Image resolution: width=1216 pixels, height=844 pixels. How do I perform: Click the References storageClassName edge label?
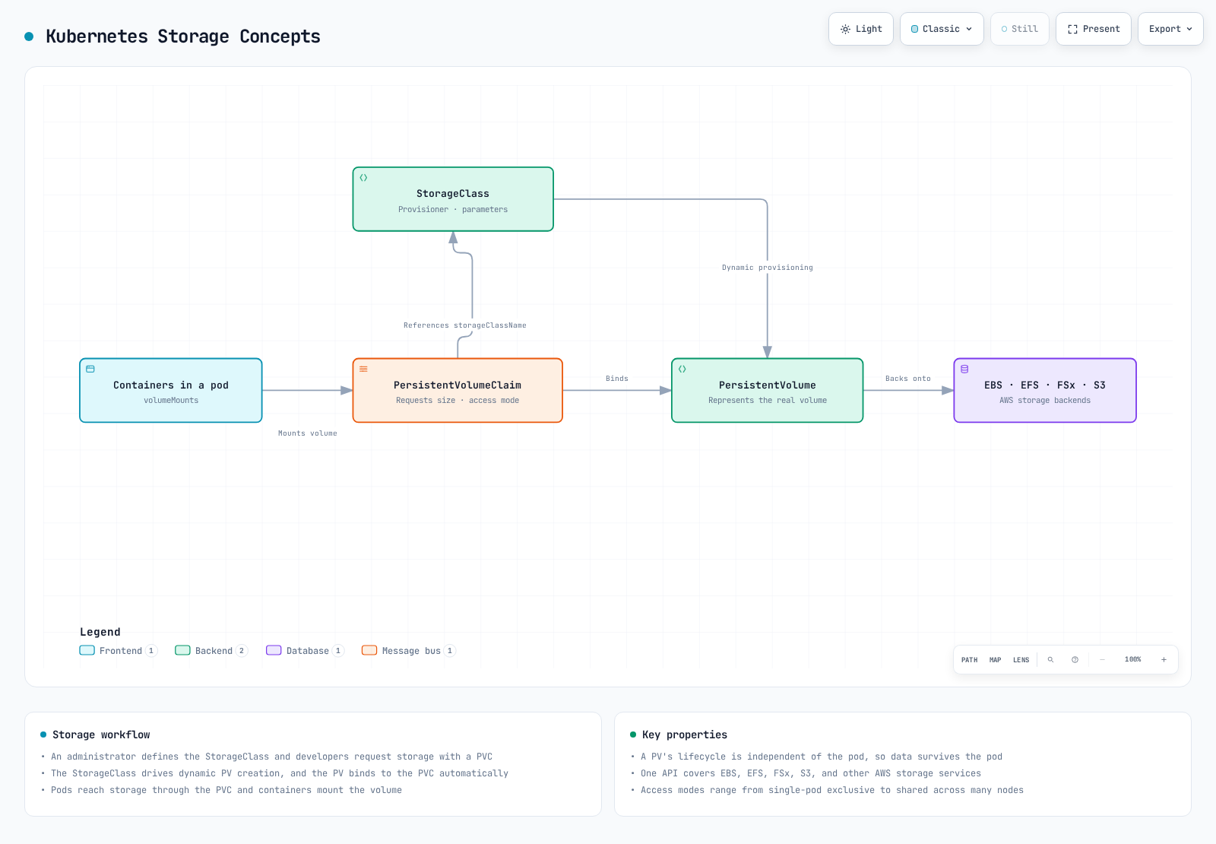[x=465, y=325]
